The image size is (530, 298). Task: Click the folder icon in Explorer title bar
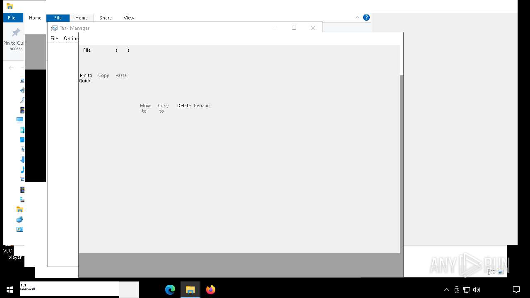10,6
